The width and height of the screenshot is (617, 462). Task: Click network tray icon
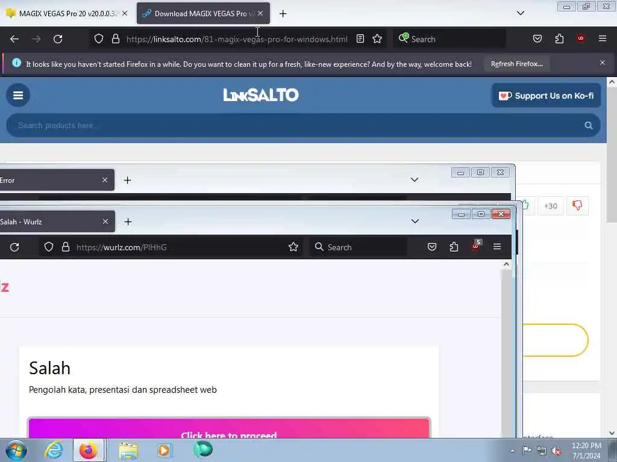tap(542, 451)
